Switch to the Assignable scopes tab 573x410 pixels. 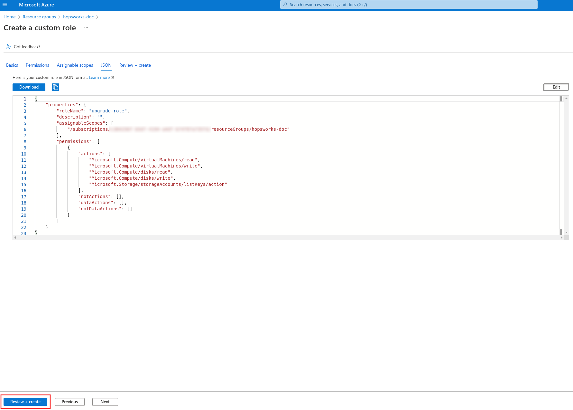[x=75, y=65]
